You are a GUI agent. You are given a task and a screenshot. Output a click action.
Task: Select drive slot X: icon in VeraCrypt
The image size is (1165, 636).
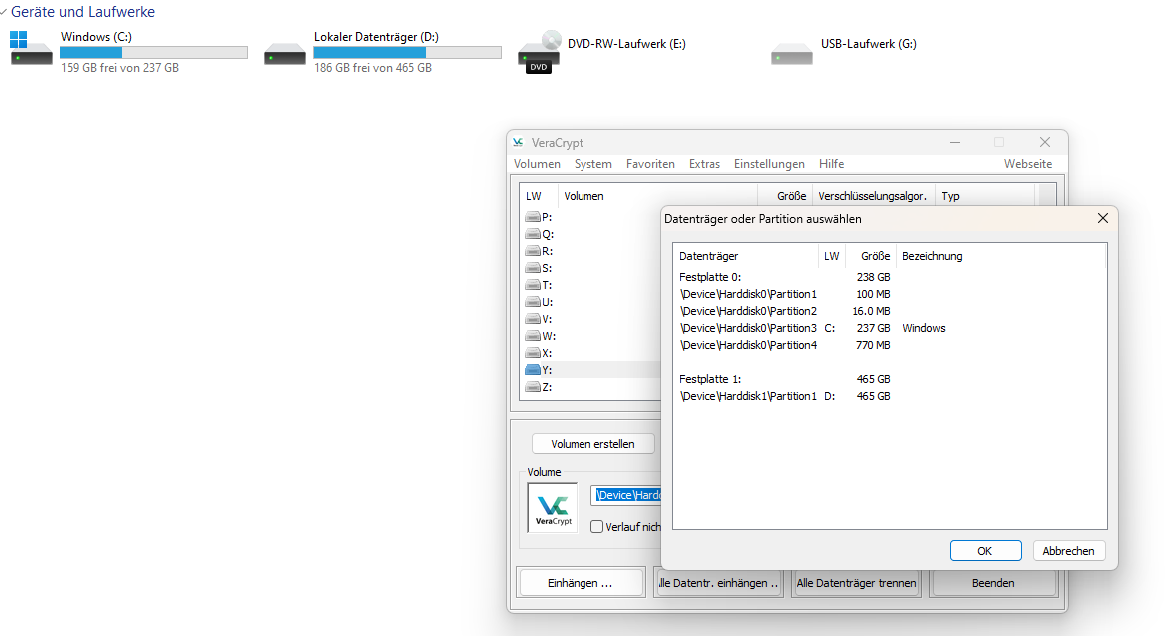(532, 353)
